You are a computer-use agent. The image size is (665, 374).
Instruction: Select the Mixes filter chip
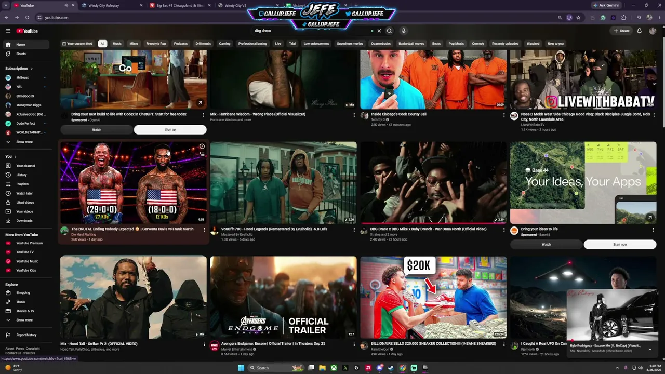pyautogui.click(x=134, y=44)
